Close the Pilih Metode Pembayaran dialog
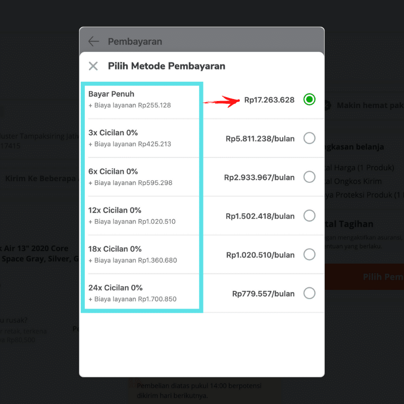The height and width of the screenshot is (404, 404). (x=93, y=66)
